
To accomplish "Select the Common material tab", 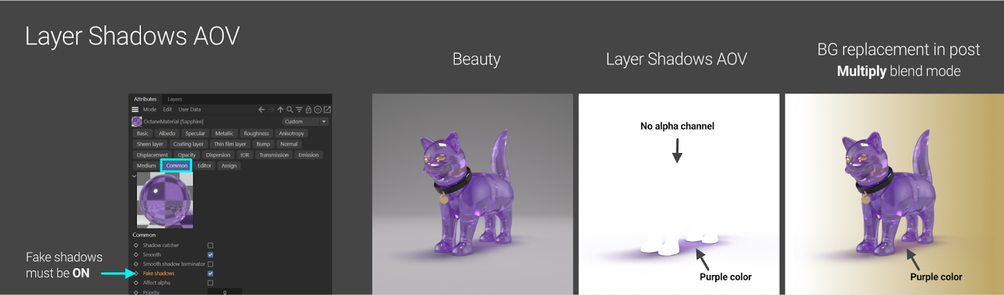I will (177, 166).
